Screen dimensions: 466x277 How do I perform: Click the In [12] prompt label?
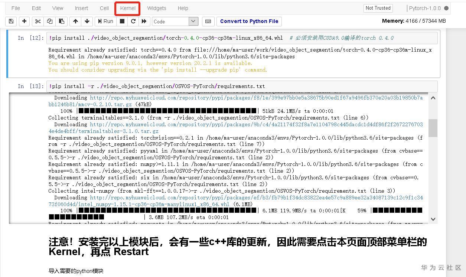coord(31,38)
